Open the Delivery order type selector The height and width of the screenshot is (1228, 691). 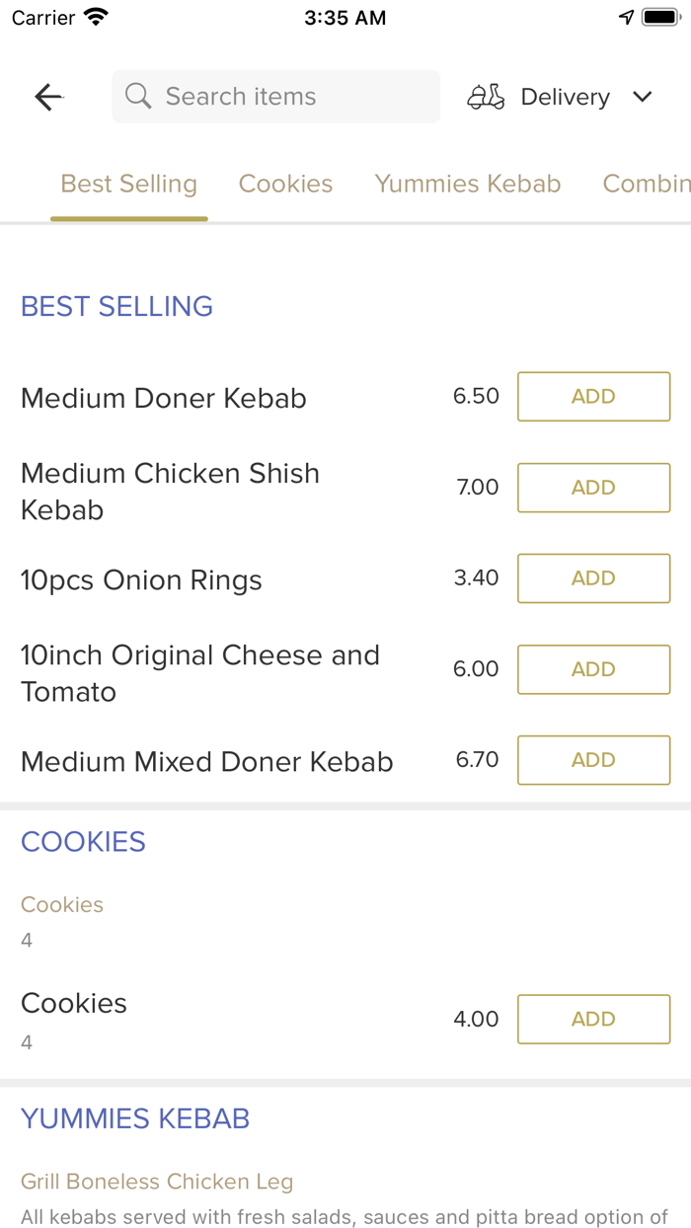565,97
